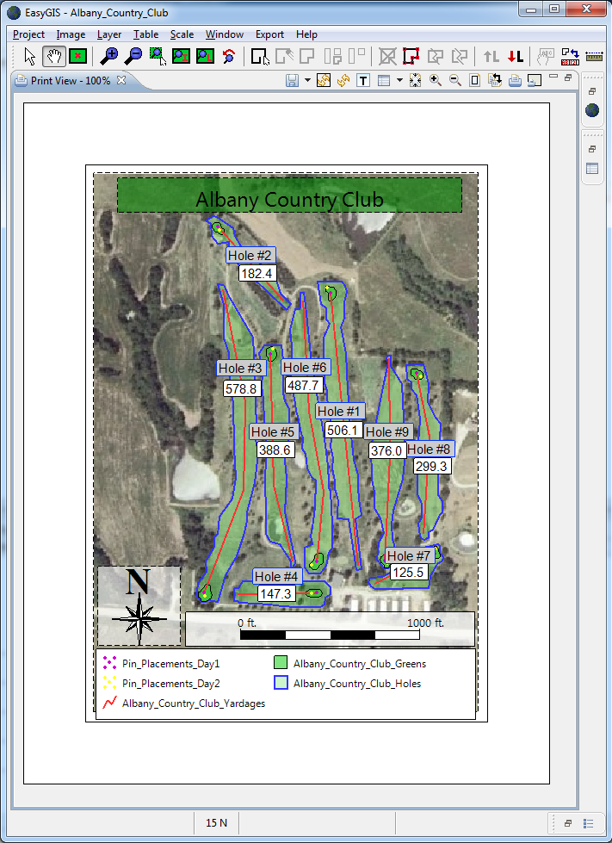This screenshot has height=843, width=612.
Task: Click the Albany Country Club title box
Action: click(289, 195)
